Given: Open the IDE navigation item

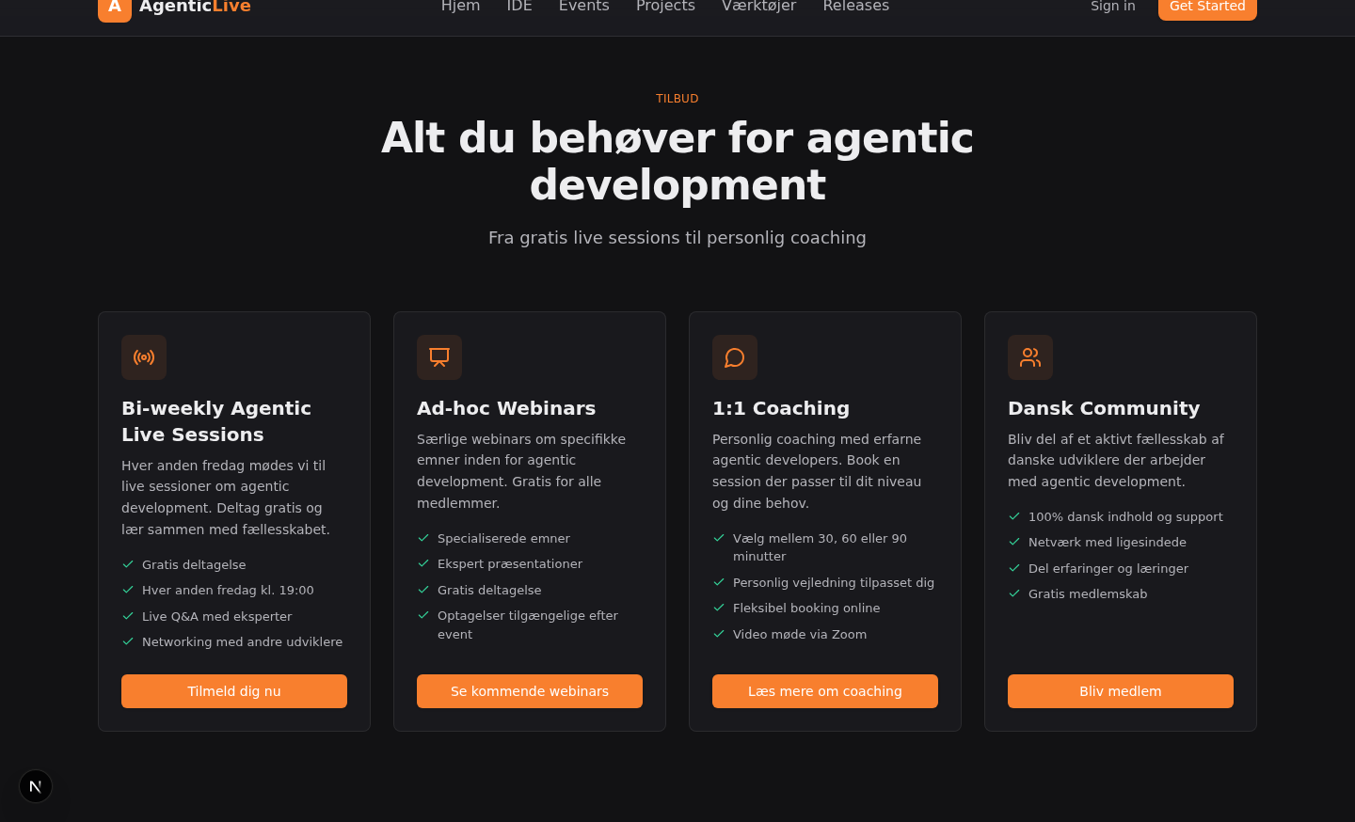Looking at the screenshot, I should click(519, 7).
